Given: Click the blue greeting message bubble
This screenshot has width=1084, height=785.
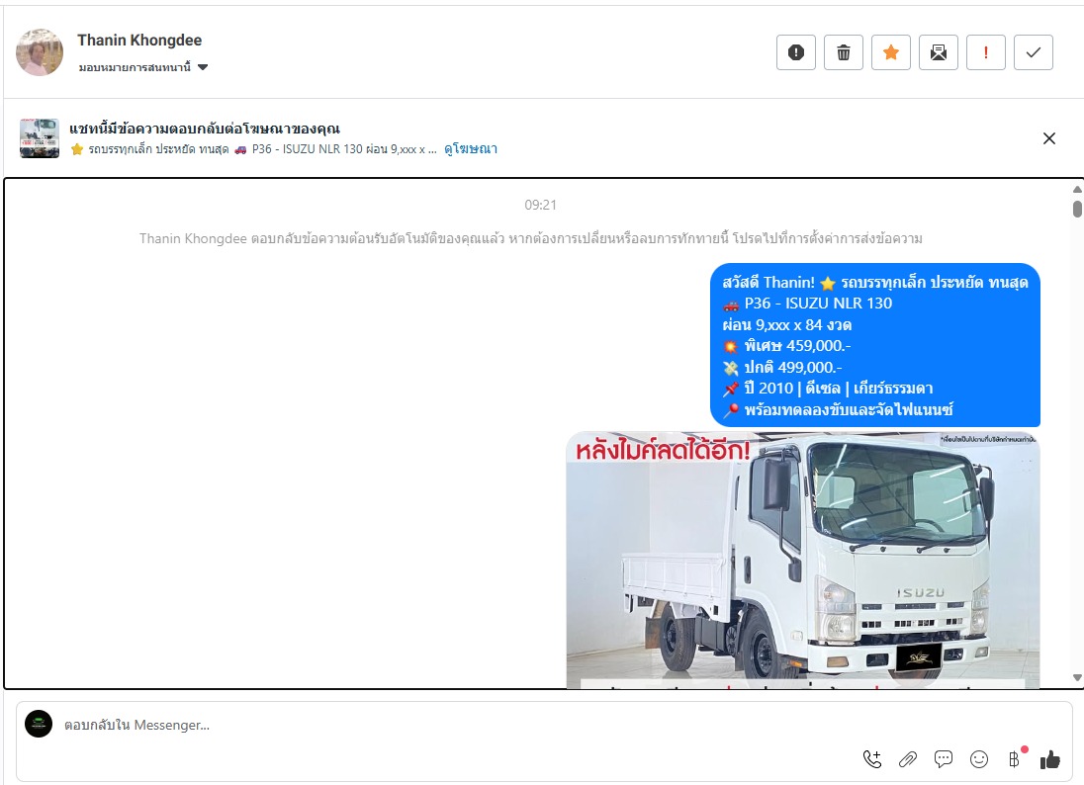Looking at the screenshot, I should 875,345.
